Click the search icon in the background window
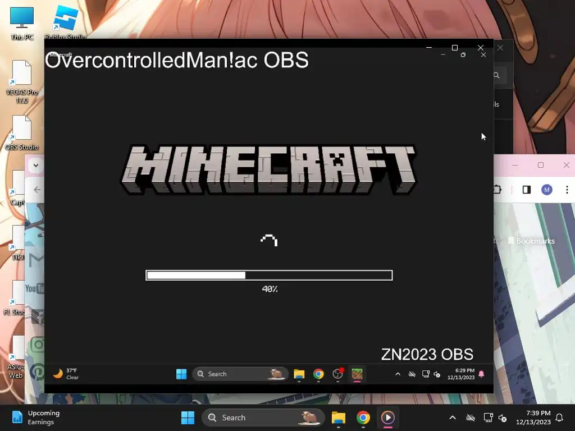 coord(496,75)
